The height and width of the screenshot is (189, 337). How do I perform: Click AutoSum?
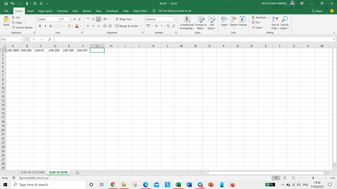point(259,17)
